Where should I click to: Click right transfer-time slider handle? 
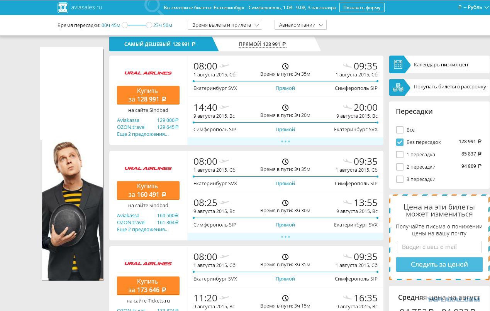click(x=149, y=25)
